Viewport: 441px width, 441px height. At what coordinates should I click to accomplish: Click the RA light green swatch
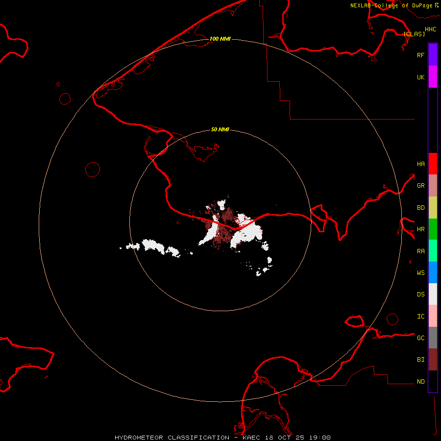[x=433, y=251]
